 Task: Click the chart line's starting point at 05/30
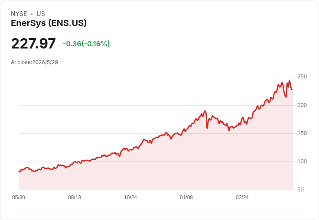pos(19,171)
